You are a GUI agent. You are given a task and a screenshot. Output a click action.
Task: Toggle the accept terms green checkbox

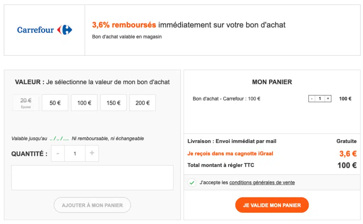(192, 183)
